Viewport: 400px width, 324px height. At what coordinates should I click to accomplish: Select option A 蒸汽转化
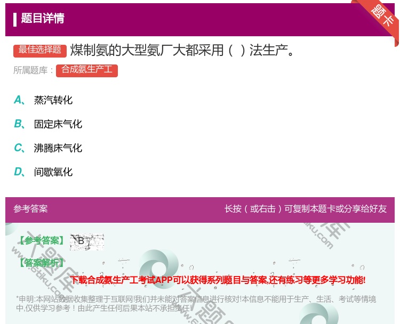(x=43, y=100)
